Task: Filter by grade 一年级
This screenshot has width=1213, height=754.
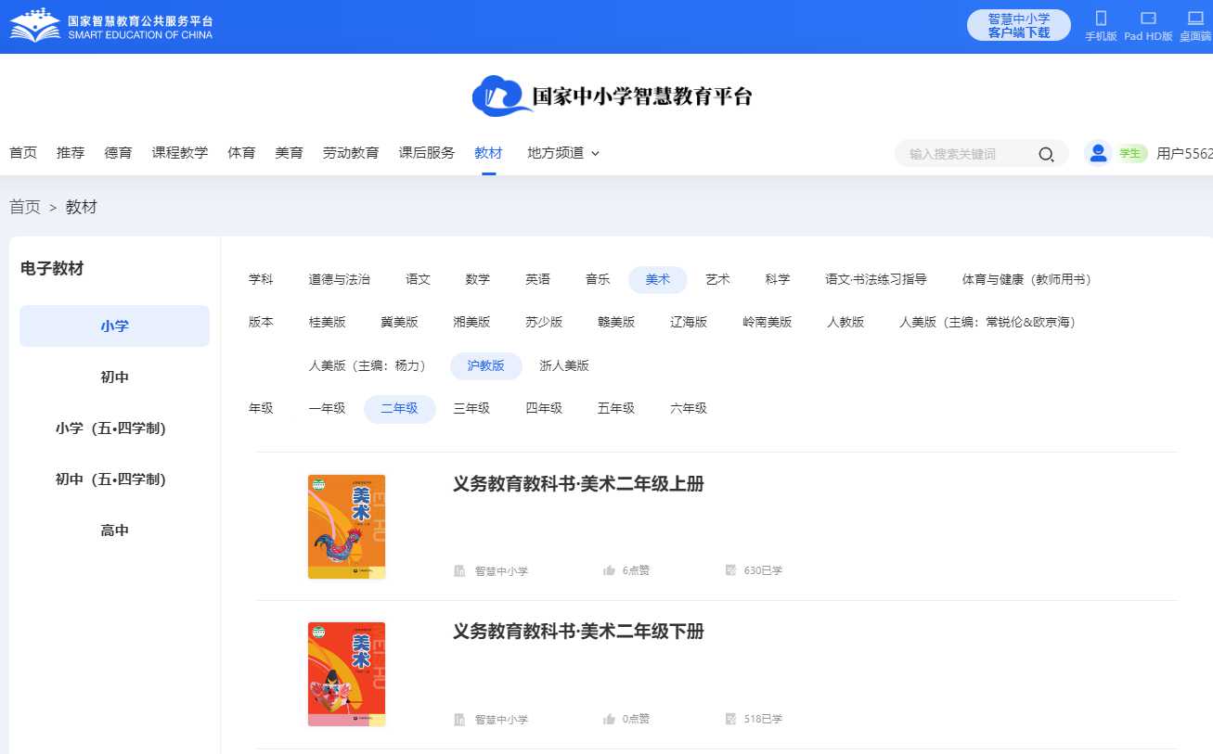Action: (328, 409)
